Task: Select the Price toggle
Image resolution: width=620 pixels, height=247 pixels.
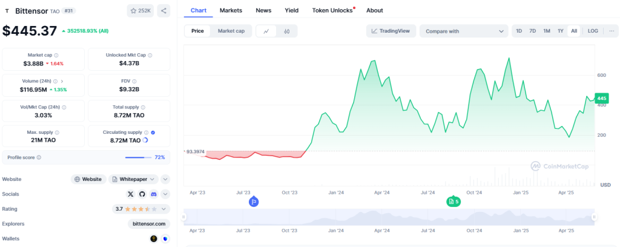Action: [198, 31]
